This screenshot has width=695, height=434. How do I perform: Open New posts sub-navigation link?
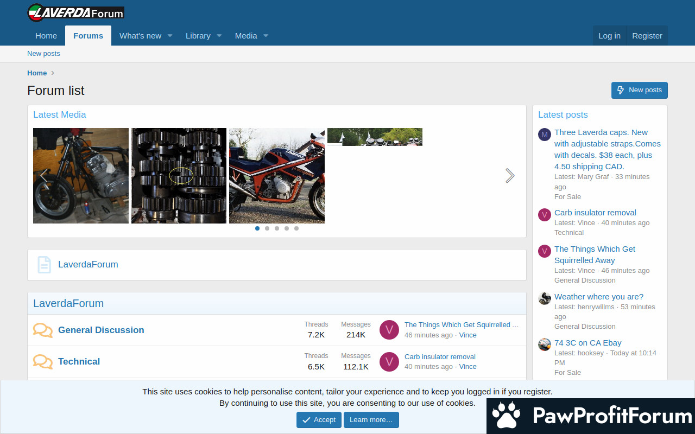point(43,54)
